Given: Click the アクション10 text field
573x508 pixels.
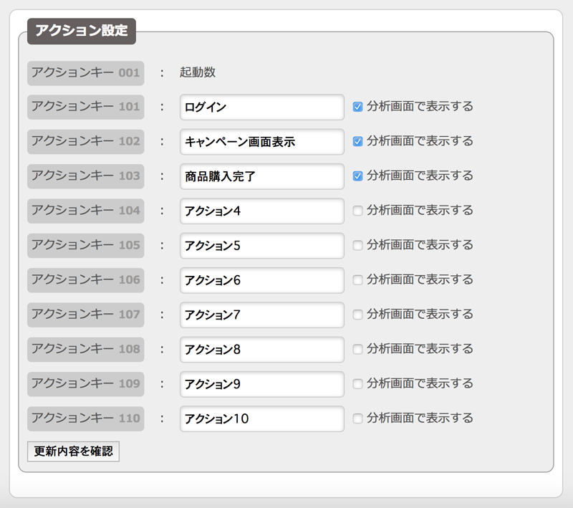Looking at the screenshot, I should pyautogui.click(x=262, y=419).
